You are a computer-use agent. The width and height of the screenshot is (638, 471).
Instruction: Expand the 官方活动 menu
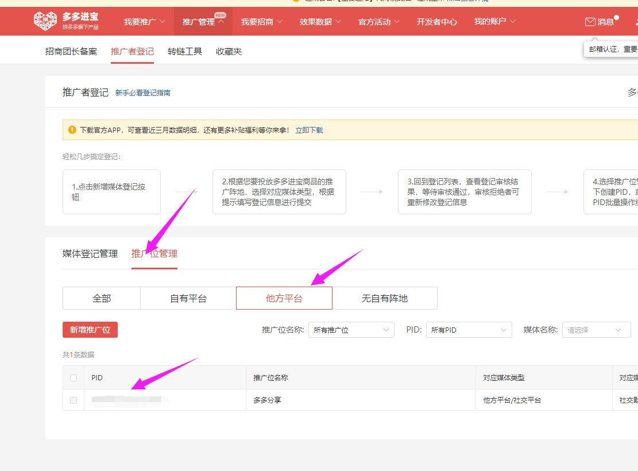pyautogui.click(x=379, y=22)
